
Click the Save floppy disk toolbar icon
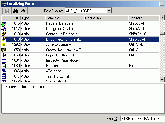(x=7, y=11)
